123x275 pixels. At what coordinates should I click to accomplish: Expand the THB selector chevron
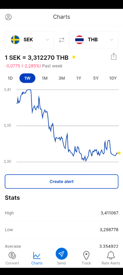[112, 40]
